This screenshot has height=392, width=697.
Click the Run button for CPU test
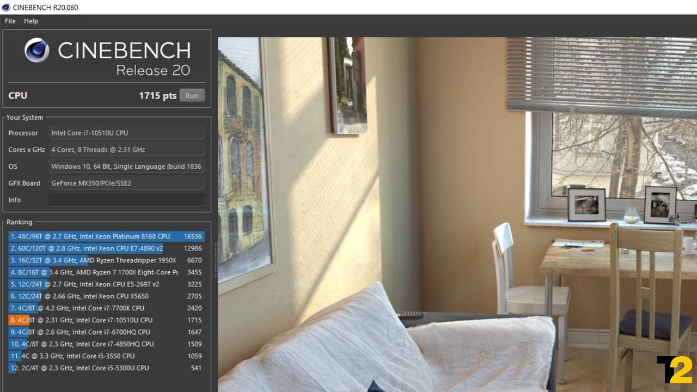(x=192, y=95)
